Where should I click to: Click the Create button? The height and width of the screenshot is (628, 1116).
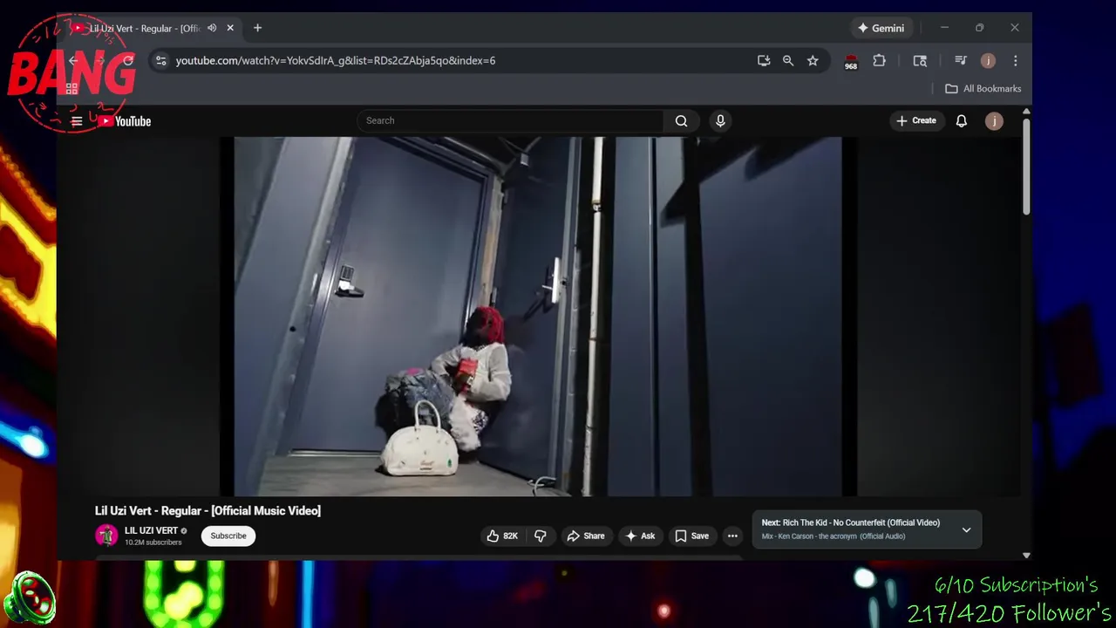[915, 120]
